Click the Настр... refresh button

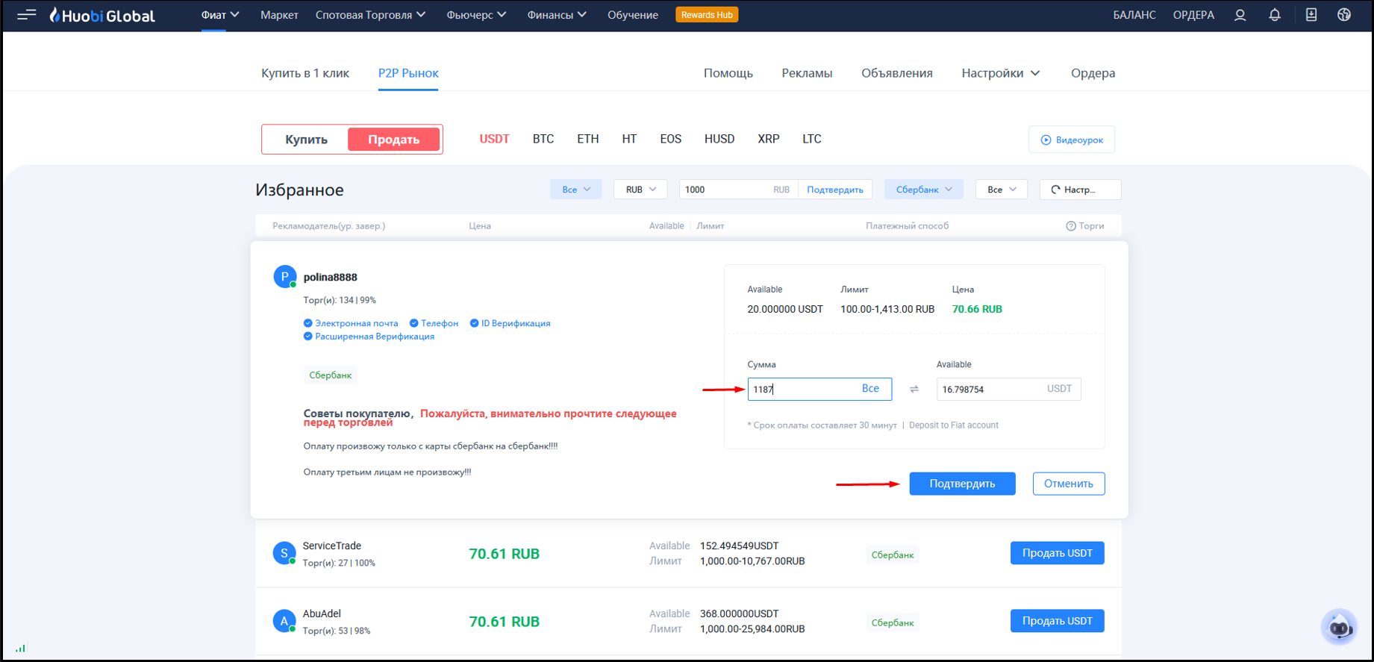point(1080,190)
